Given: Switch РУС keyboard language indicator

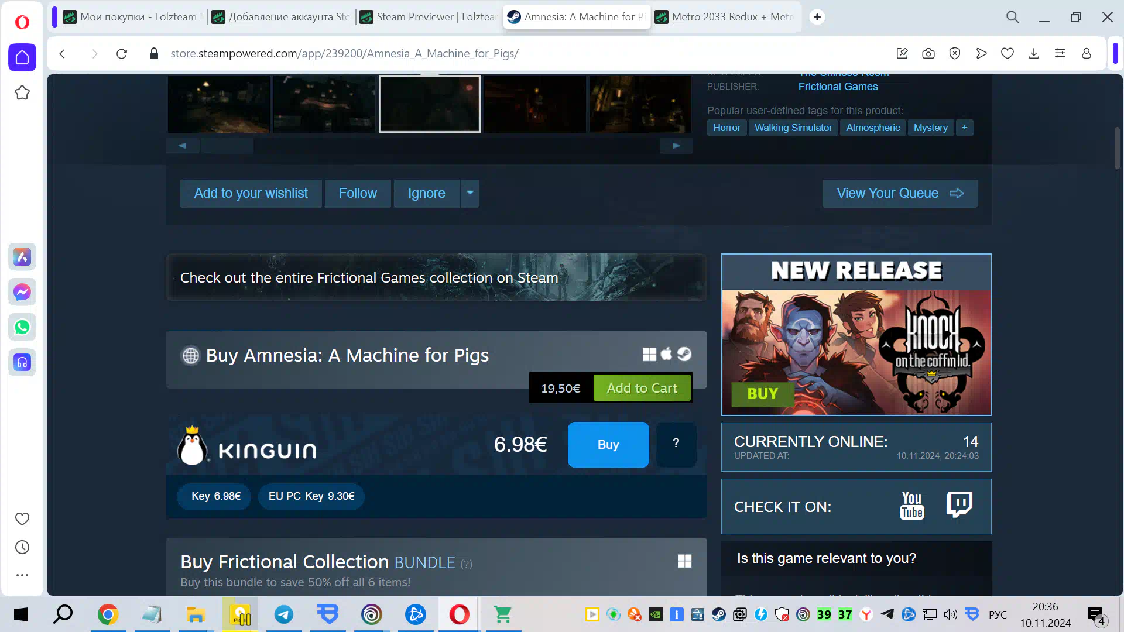Looking at the screenshot, I should coord(998,614).
